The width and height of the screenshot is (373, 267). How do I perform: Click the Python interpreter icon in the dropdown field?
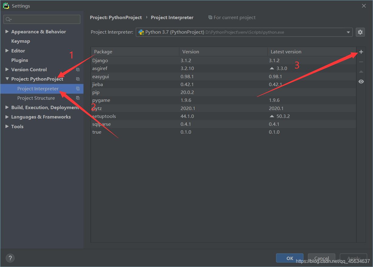141,32
